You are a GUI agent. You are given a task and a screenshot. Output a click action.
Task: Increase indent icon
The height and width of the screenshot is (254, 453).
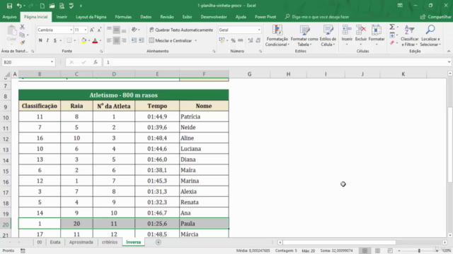(x=142, y=41)
